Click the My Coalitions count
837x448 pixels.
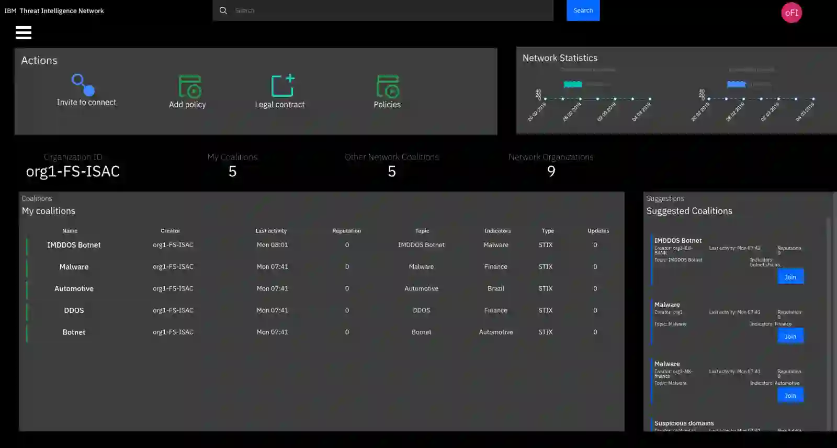[x=233, y=171]
